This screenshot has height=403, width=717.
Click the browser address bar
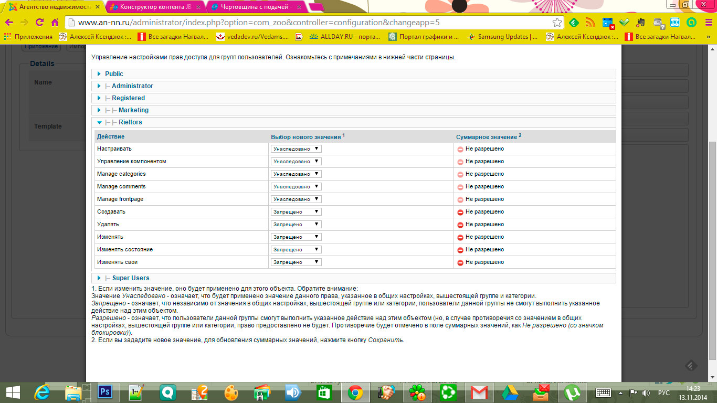coord(310,23)
